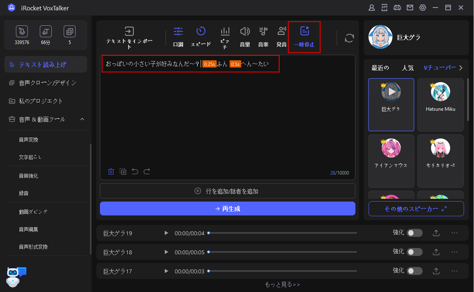Play the 巨大グラ19 audio
The width and height of the screenshot is (474, 292).
coord(166,233)
